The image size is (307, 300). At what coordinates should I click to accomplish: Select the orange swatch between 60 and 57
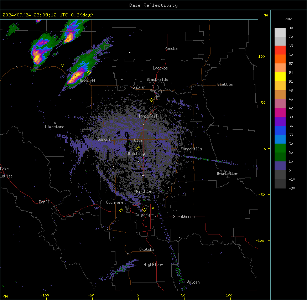point(280,59)
